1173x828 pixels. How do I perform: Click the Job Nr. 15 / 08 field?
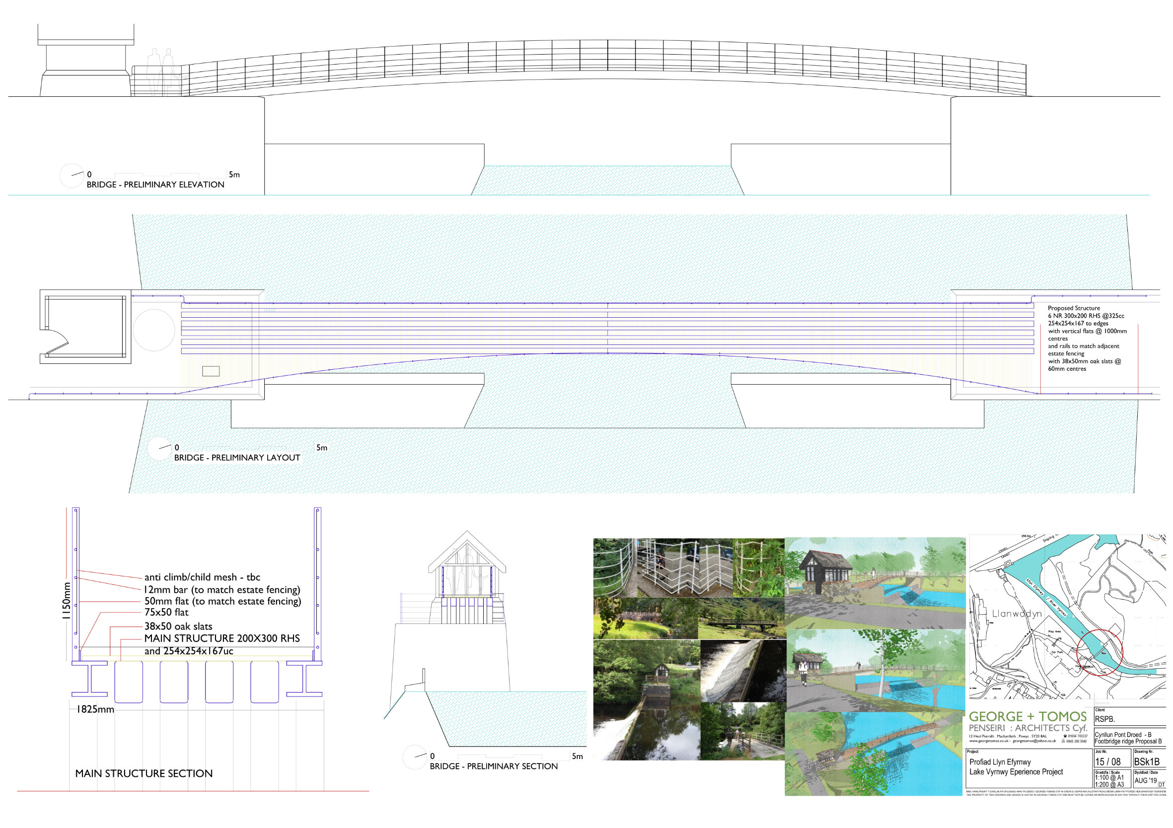point(1107,761)
